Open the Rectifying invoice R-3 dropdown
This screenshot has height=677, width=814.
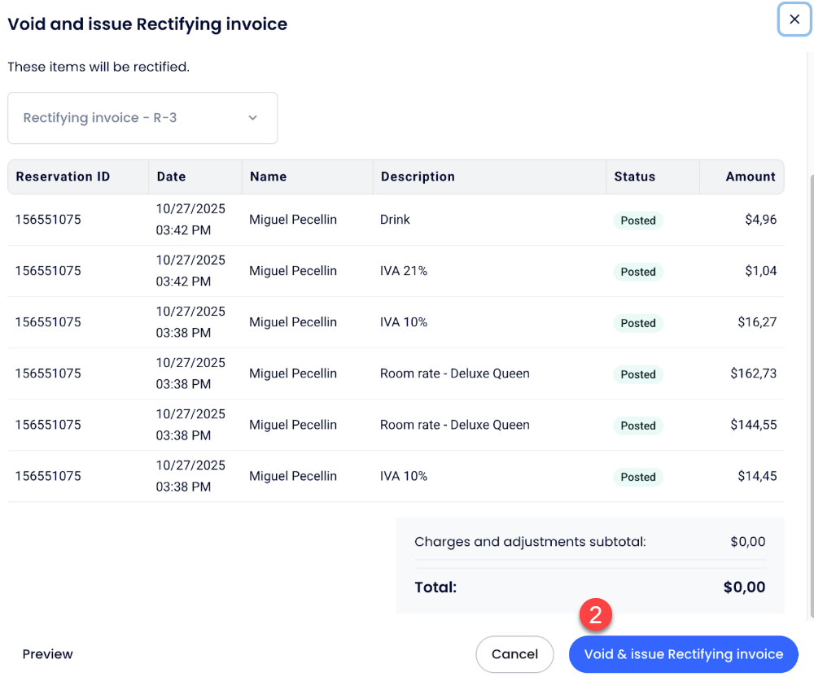point(142,118)
